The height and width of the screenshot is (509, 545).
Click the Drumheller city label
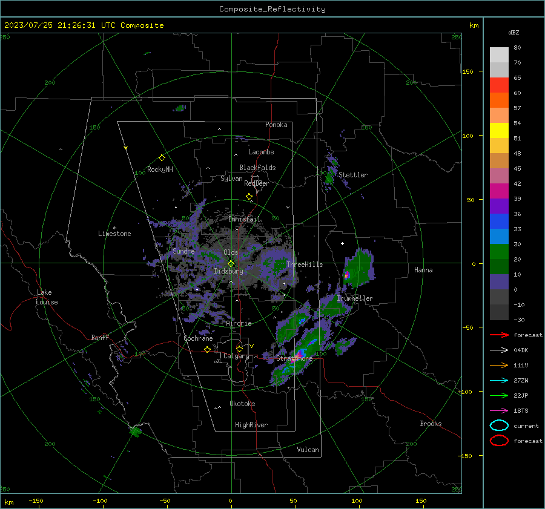[355, 298]
